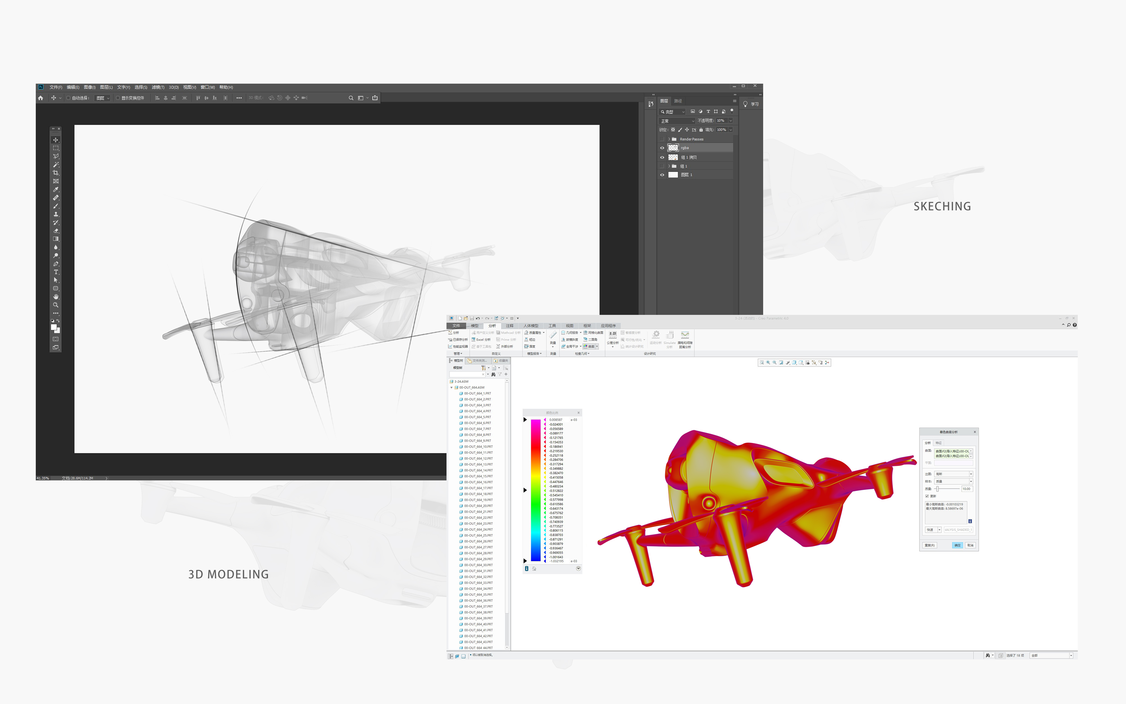Click the 确定 button in the analysis dialog
Image resolution: width=1126 pixels, height=704 pixels.
click(958, 545)
